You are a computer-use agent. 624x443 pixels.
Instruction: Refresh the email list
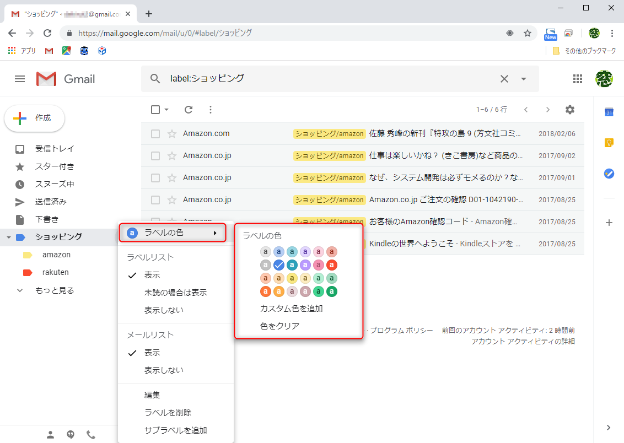188,110
